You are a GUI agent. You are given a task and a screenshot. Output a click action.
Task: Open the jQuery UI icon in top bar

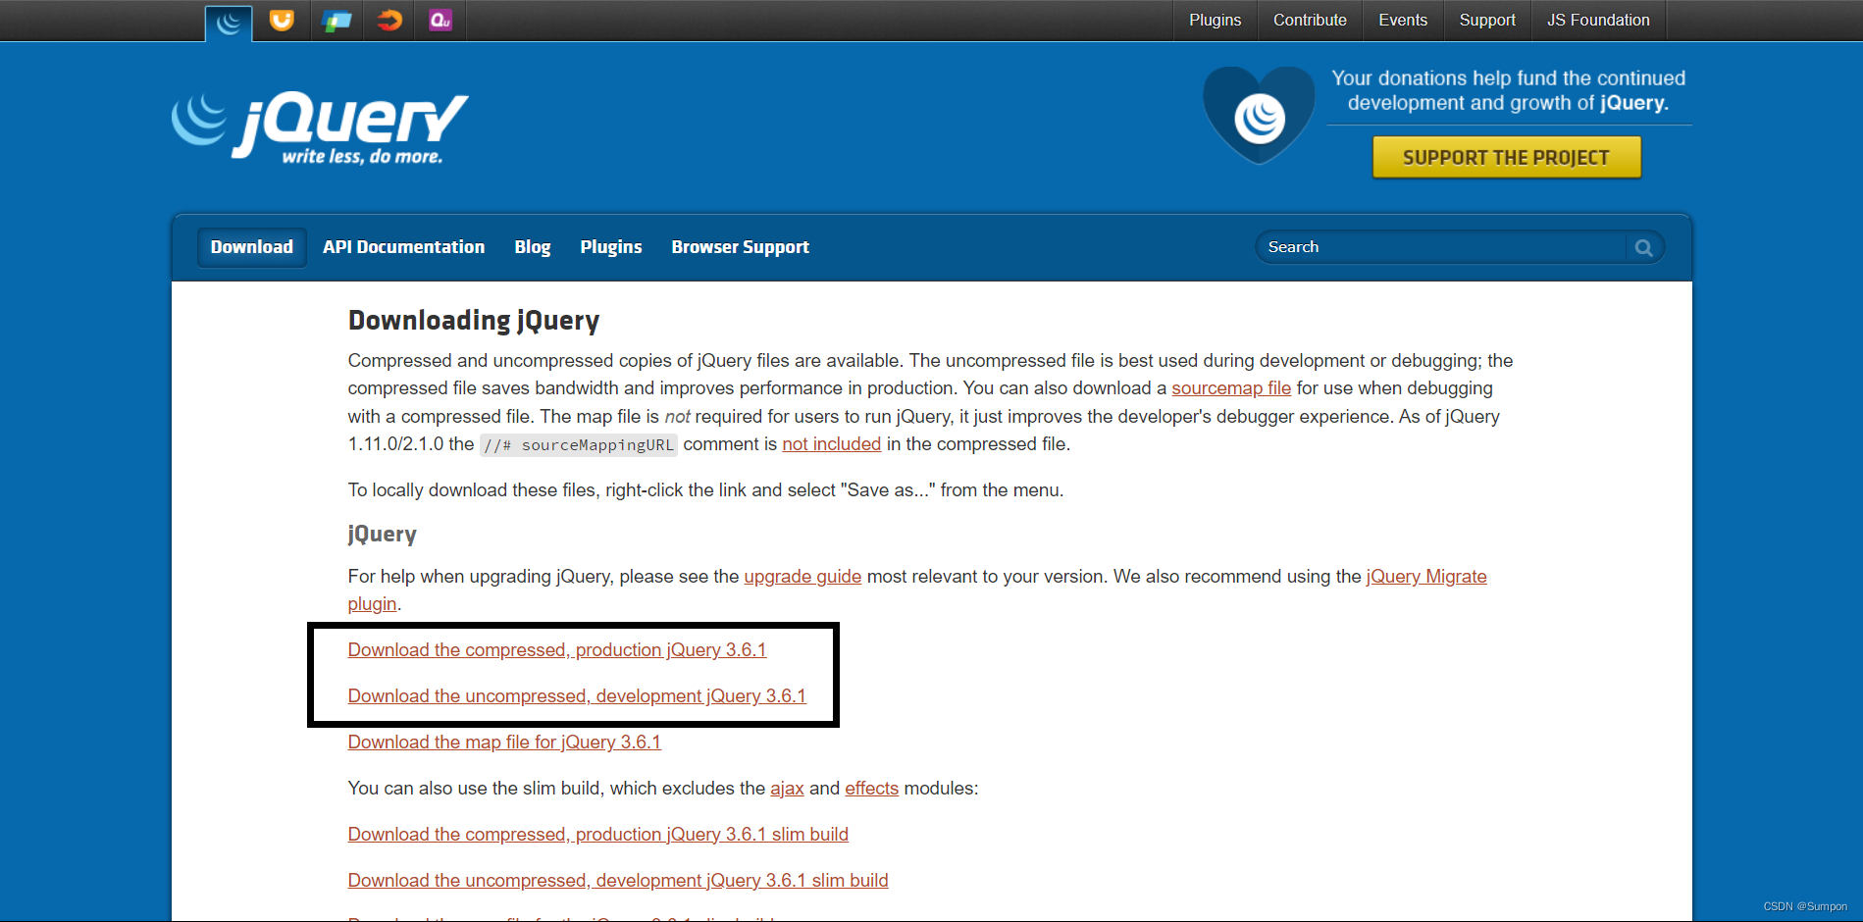coord(282,21)
